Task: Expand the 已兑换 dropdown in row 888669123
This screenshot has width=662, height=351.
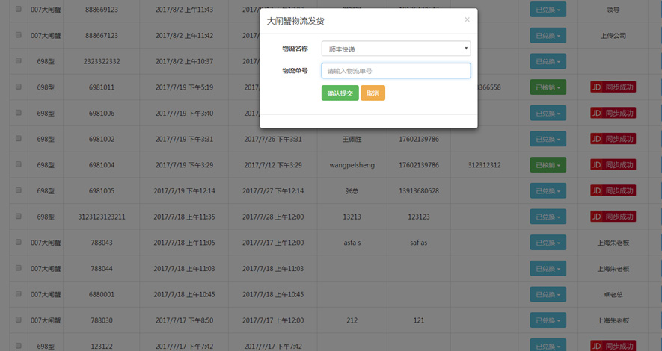Action: (548, 9)
